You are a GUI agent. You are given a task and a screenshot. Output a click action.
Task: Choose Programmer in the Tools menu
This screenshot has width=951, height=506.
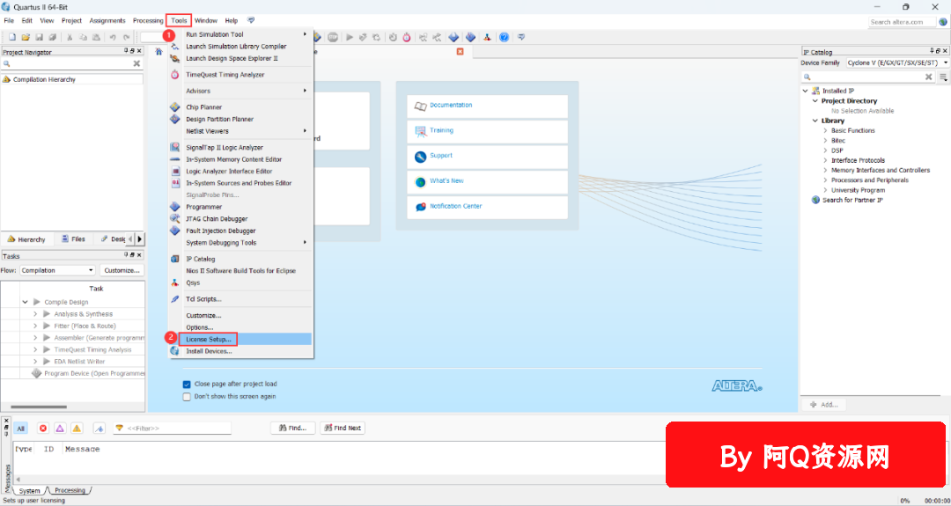click(x=240, y=207)
